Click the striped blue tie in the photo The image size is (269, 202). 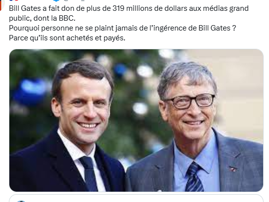click(195, 177)
